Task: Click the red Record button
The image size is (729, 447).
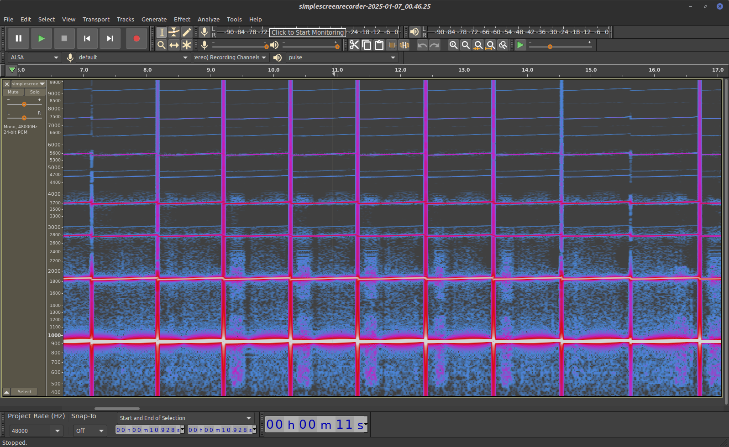Action: click(x=136, y=38)
